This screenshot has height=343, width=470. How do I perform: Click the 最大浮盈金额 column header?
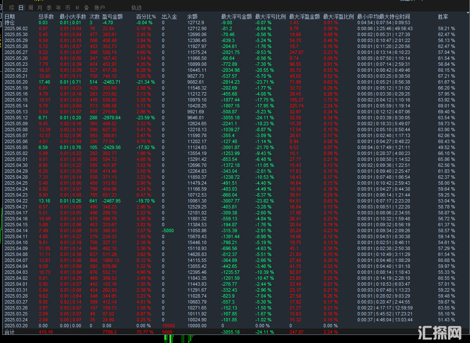(x=305, y=17)
